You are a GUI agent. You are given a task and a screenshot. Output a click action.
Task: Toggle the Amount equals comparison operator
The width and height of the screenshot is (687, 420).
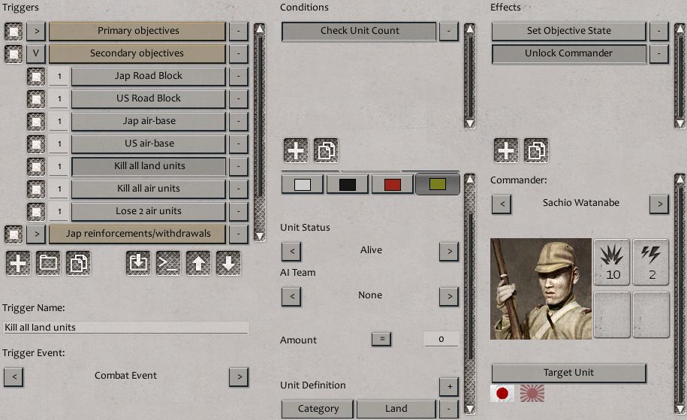381,340
